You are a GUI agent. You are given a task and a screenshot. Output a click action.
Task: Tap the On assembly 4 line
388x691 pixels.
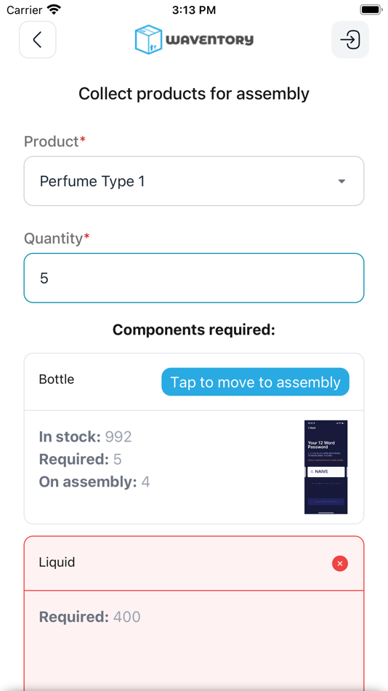point(94,482)
